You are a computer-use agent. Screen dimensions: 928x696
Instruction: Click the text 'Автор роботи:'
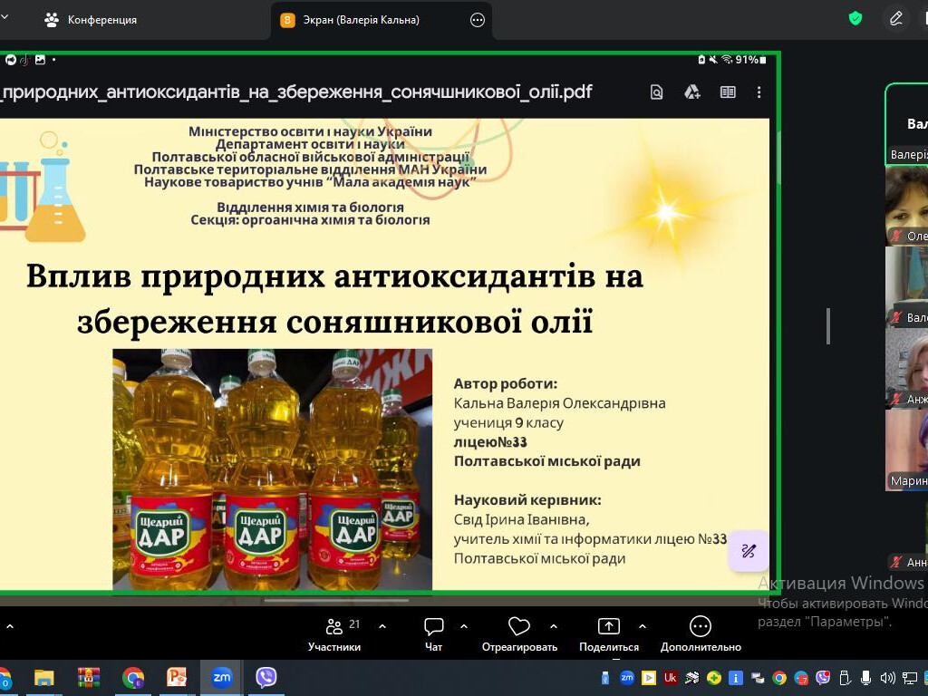[x=506, y=383]
